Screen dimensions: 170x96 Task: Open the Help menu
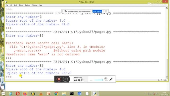[41, 5]
